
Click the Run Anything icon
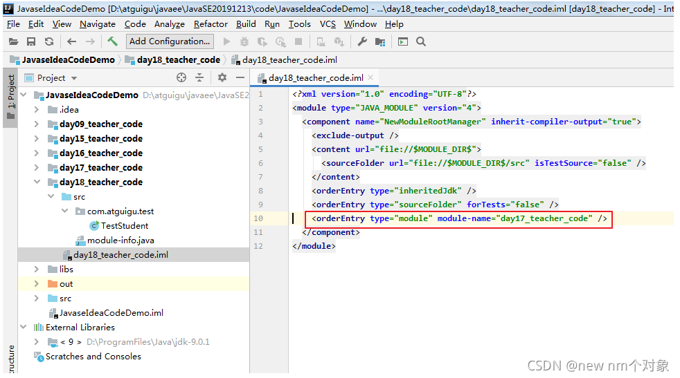(x=403, y=41)
